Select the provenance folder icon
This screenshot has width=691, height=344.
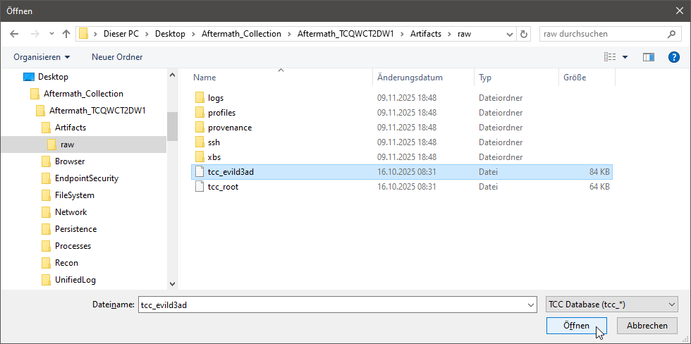click(x=200, y=128)
